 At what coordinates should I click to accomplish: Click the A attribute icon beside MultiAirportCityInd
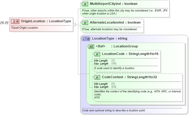(x=85, y=4)
